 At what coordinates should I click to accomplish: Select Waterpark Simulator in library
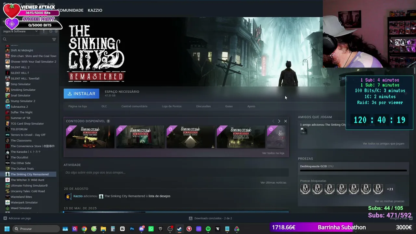[x=24, y=202]
